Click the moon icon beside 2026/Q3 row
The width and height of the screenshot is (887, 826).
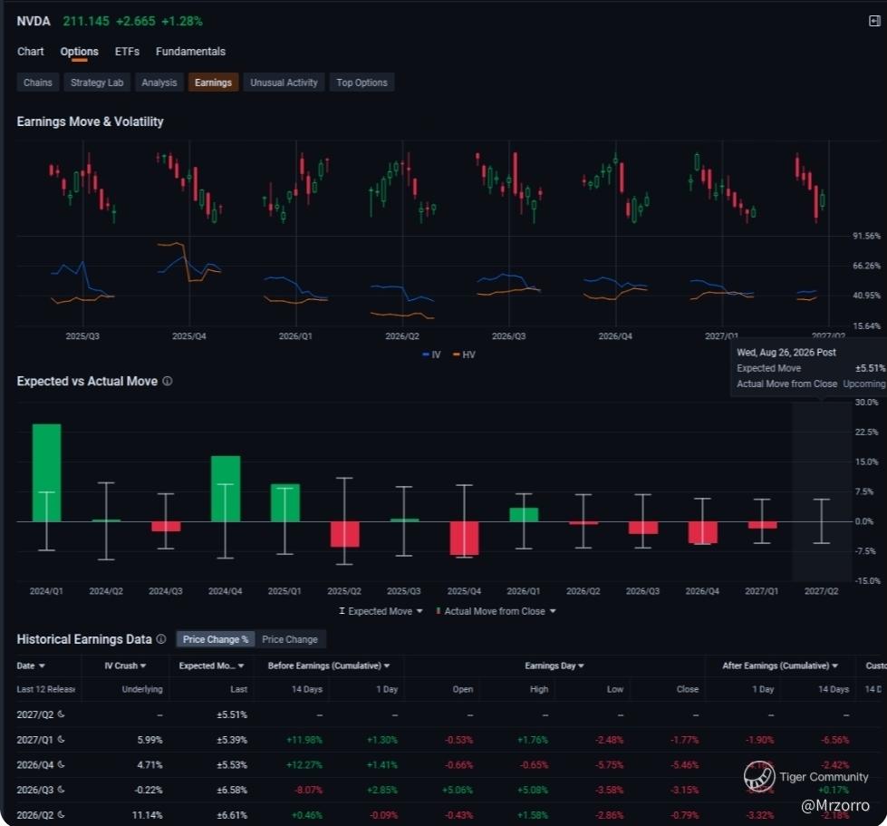tap(61, 789)
